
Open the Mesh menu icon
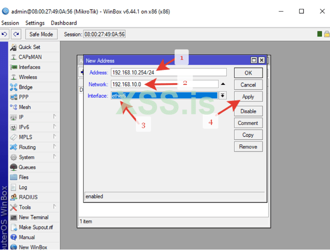[x=14, y=107]
